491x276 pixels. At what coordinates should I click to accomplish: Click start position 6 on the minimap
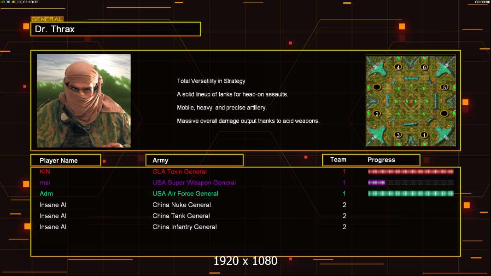(424, 67)
